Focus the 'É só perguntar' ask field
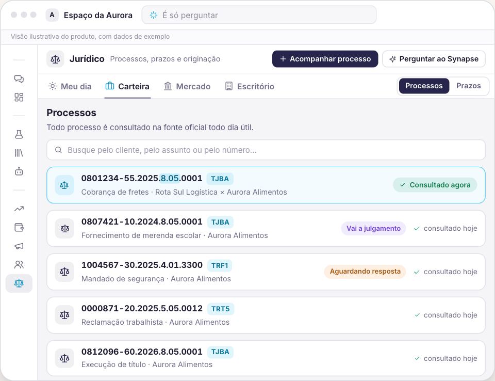495x381 pixels. [x=259, y=15]
